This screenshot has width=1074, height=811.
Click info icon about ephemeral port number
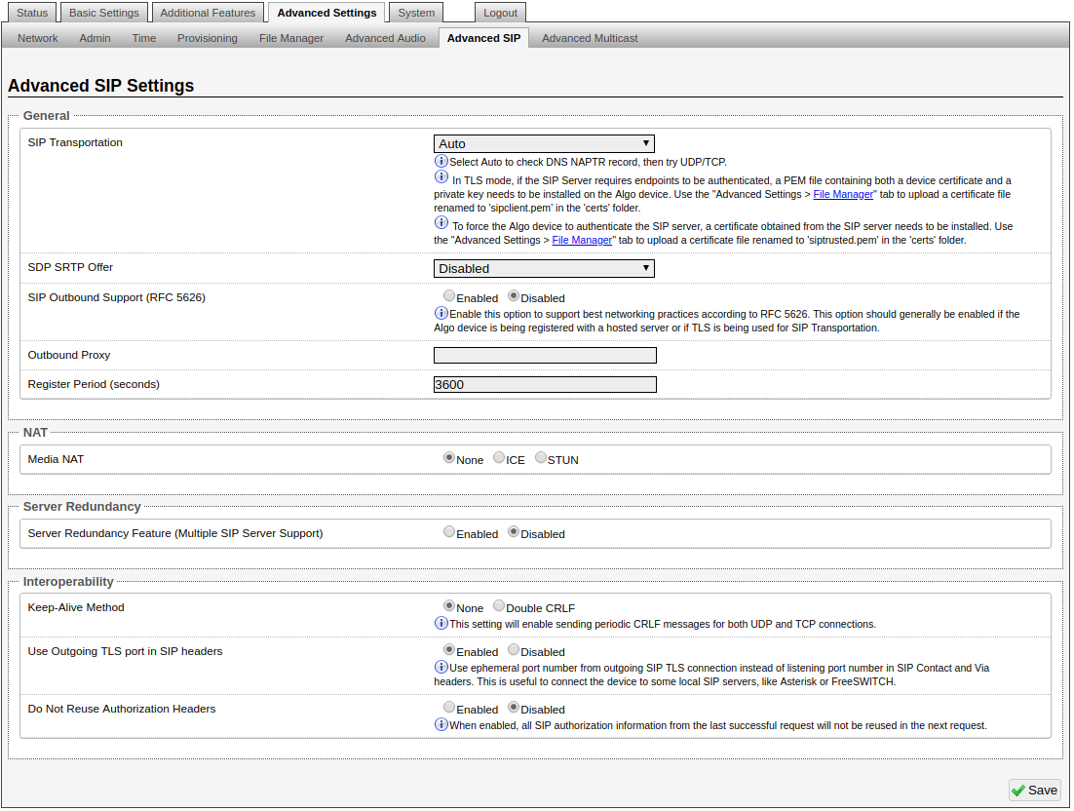441,667
